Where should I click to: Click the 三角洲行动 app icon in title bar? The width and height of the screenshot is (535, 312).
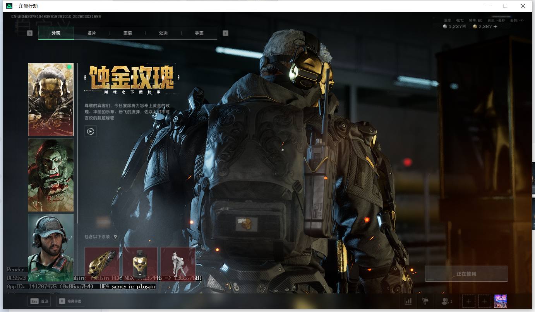(x=9, y=6)
